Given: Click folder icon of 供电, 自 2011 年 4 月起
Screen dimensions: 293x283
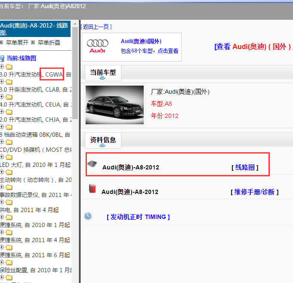Looking at the screenshot, I should point(9,202).
